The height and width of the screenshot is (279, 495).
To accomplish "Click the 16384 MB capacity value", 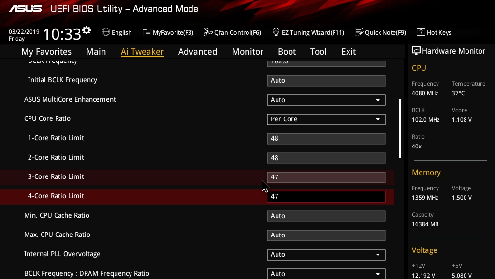I will (425, 224).
